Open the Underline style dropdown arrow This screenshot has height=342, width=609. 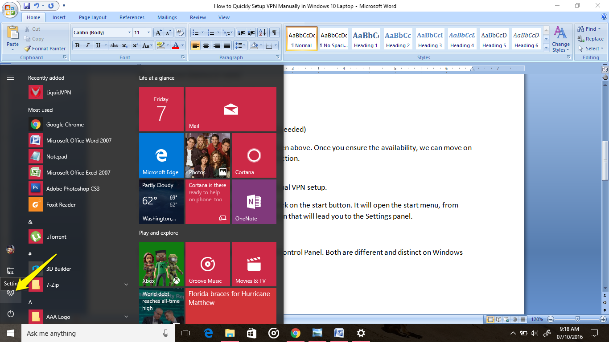(x=105, y=45)
